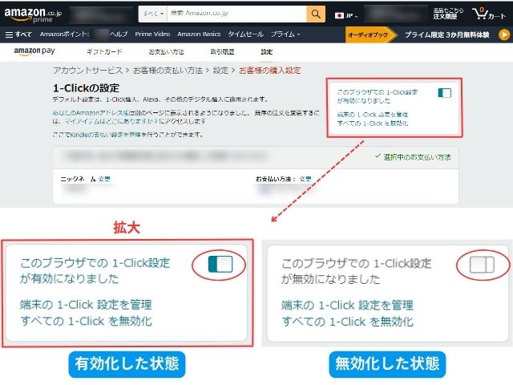Viewport: 513px width, 385px height.
Task: Click 変更 next to ニックネーム
Action: pyautogui.click(x=104, y=179)
